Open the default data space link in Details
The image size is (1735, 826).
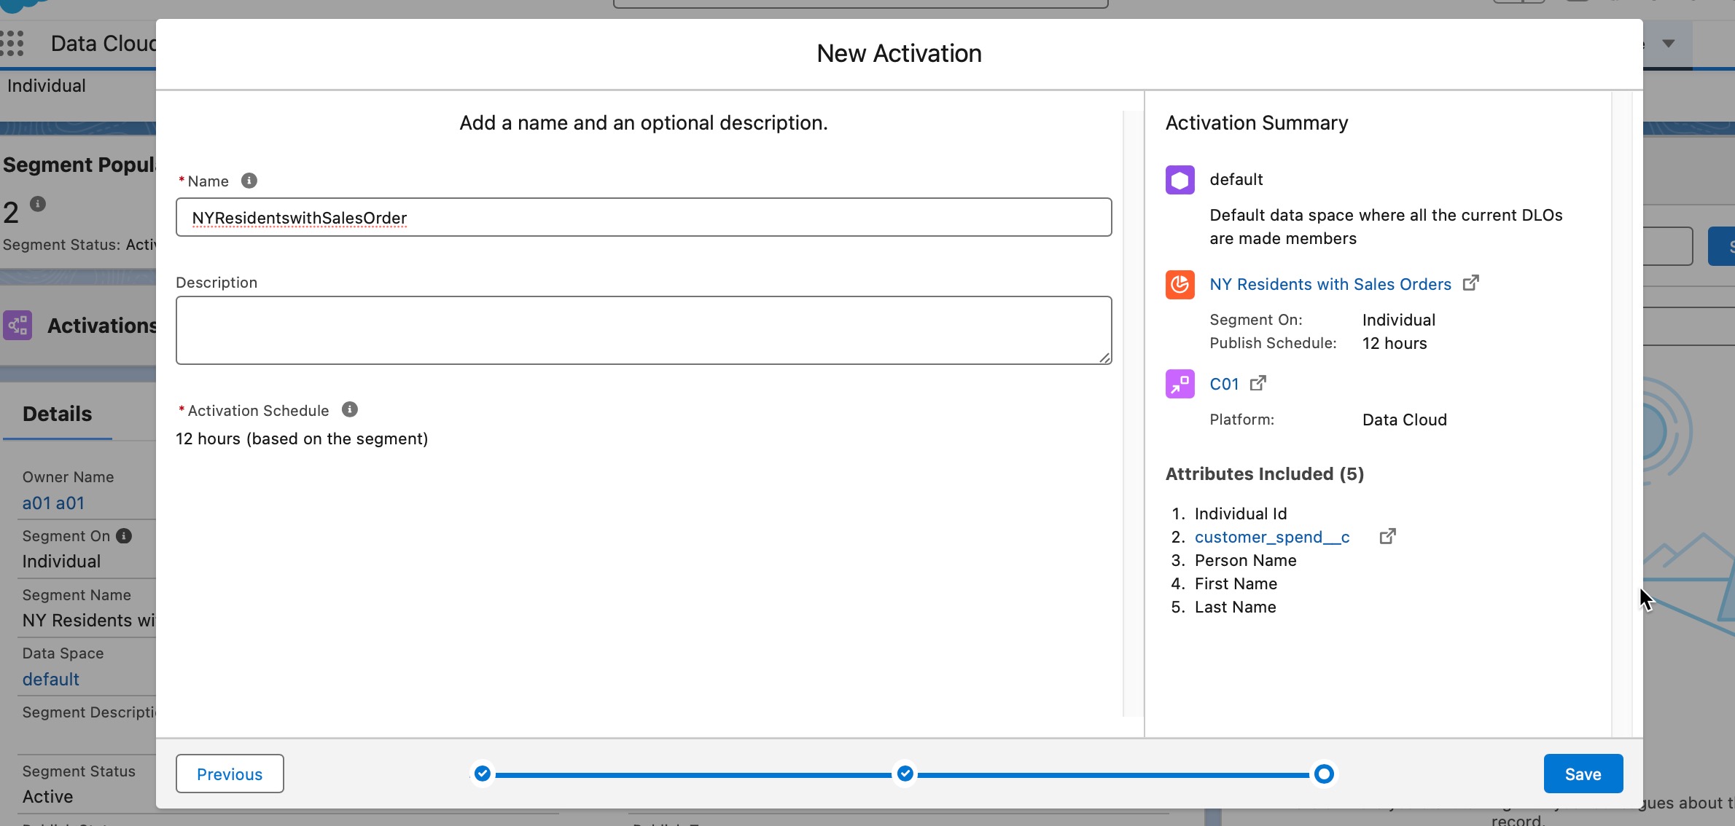coord(50,680)
